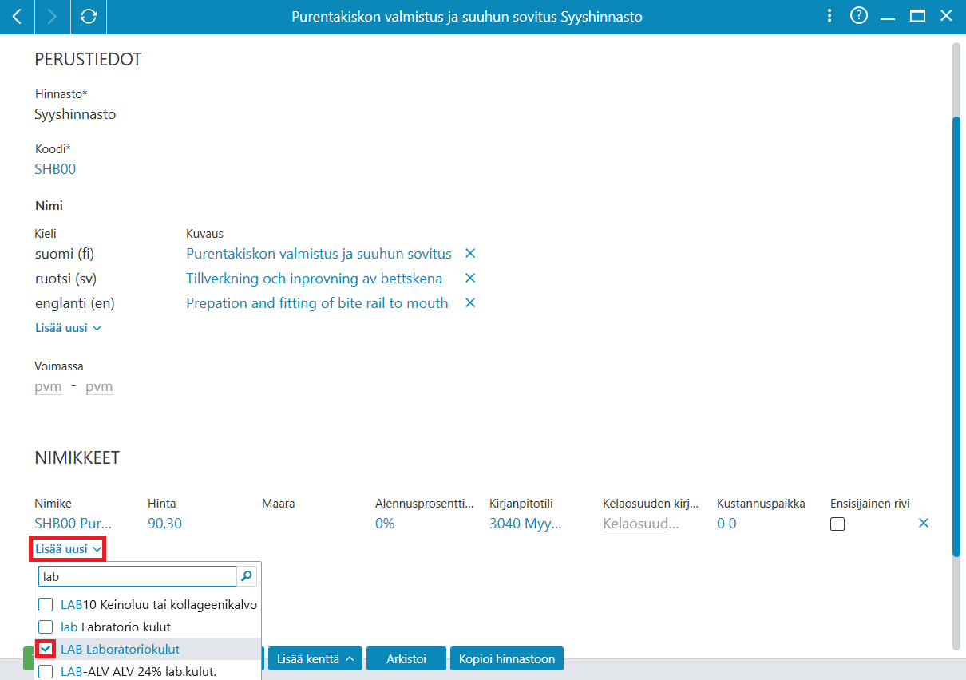Edit the price 90,30
The image size is (966, 680).
pyautogui.click(x=164, y=524)
